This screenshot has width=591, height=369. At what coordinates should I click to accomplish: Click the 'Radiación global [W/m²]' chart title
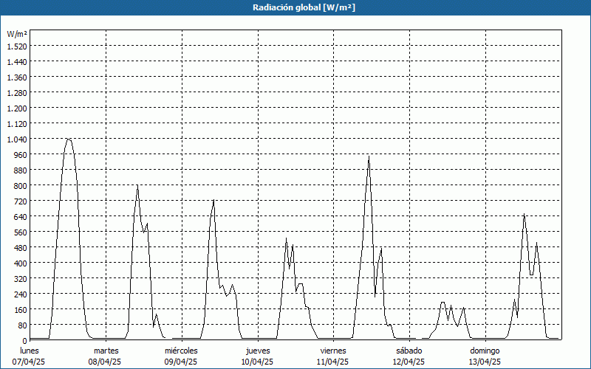pyautogui.click(x=304, y=7)
